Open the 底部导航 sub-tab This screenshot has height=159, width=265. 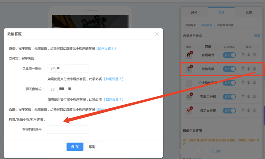coord(191,25)
